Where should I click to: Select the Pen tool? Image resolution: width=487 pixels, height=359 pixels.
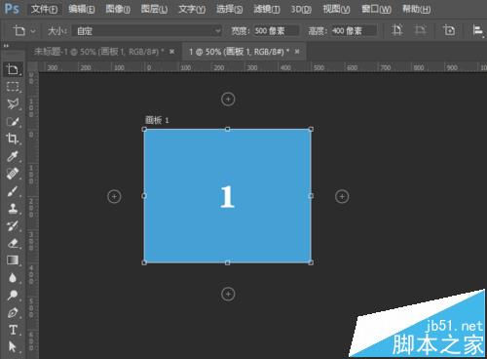[x=13, y=313]
